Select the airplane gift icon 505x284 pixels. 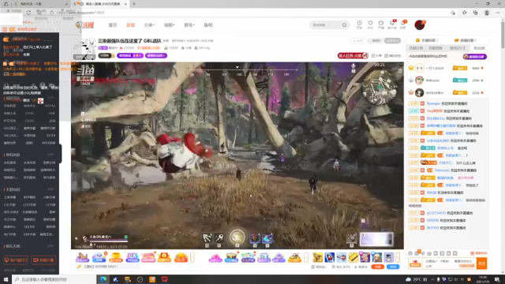342,257
